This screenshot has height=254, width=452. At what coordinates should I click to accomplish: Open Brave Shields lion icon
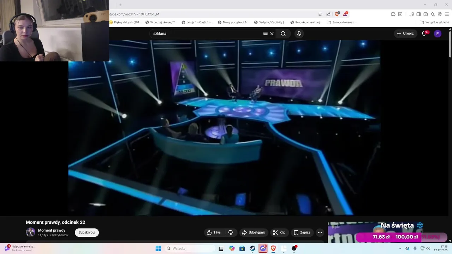(x=337, y=14)
